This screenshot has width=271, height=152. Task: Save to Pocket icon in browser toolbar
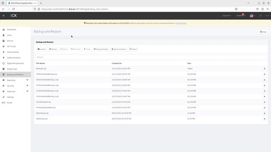[x=257, y=9]
